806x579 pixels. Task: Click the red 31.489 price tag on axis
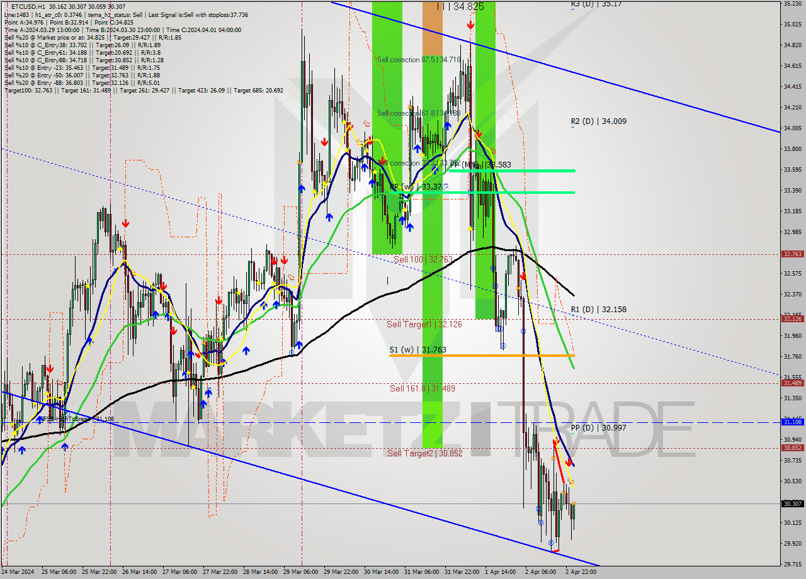click(x=792, y=383)
